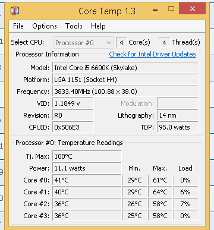Expand the Select CPU Processor #0 dropdown

click(x=84, y=43)
